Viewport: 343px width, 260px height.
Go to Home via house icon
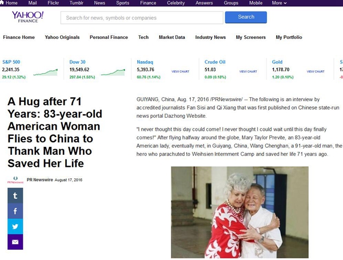(x=2, y=3)
